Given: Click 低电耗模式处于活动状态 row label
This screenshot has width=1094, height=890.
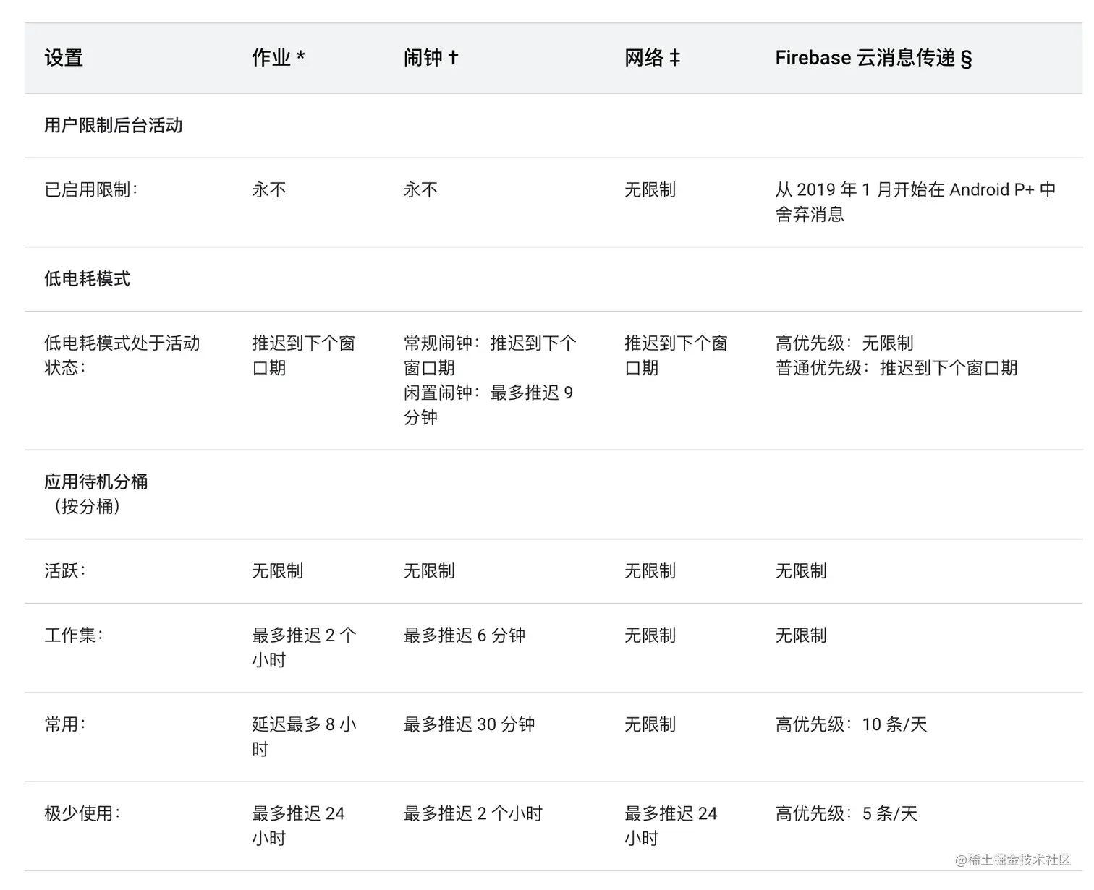Looking at the screenshot, I should (x=122, y=356).
